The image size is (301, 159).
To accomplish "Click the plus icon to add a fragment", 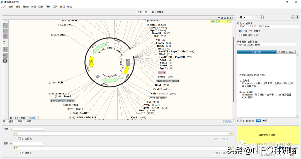I will [x=297, y=17].
